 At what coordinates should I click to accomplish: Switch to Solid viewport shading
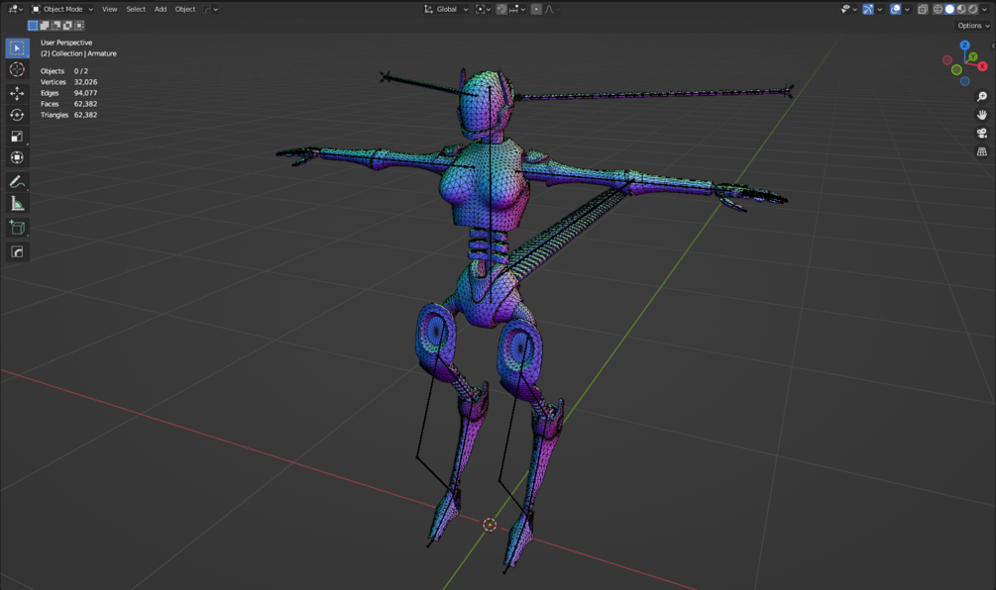pyautogui.click(x=949, y=9)
